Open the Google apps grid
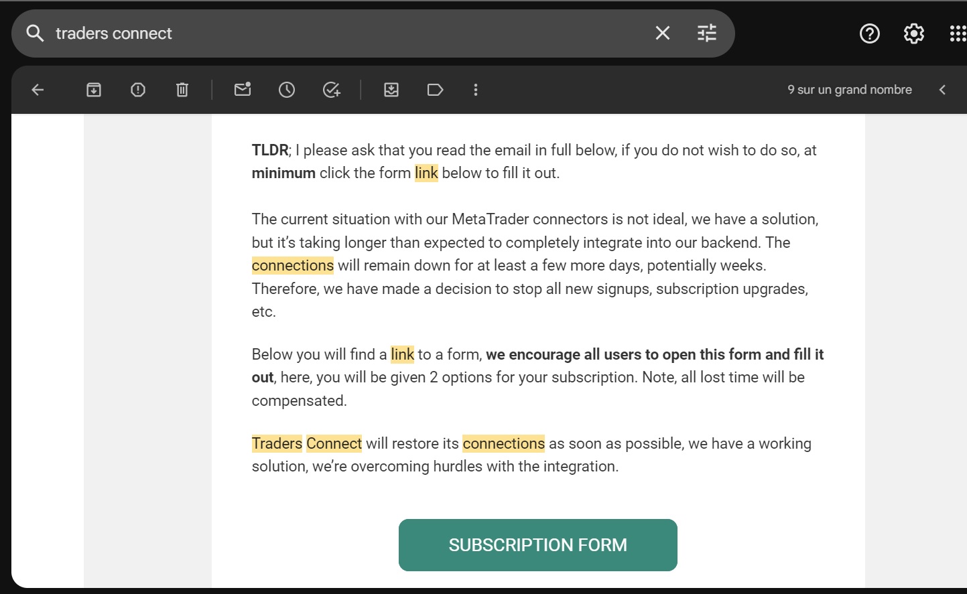 (957, 33)
